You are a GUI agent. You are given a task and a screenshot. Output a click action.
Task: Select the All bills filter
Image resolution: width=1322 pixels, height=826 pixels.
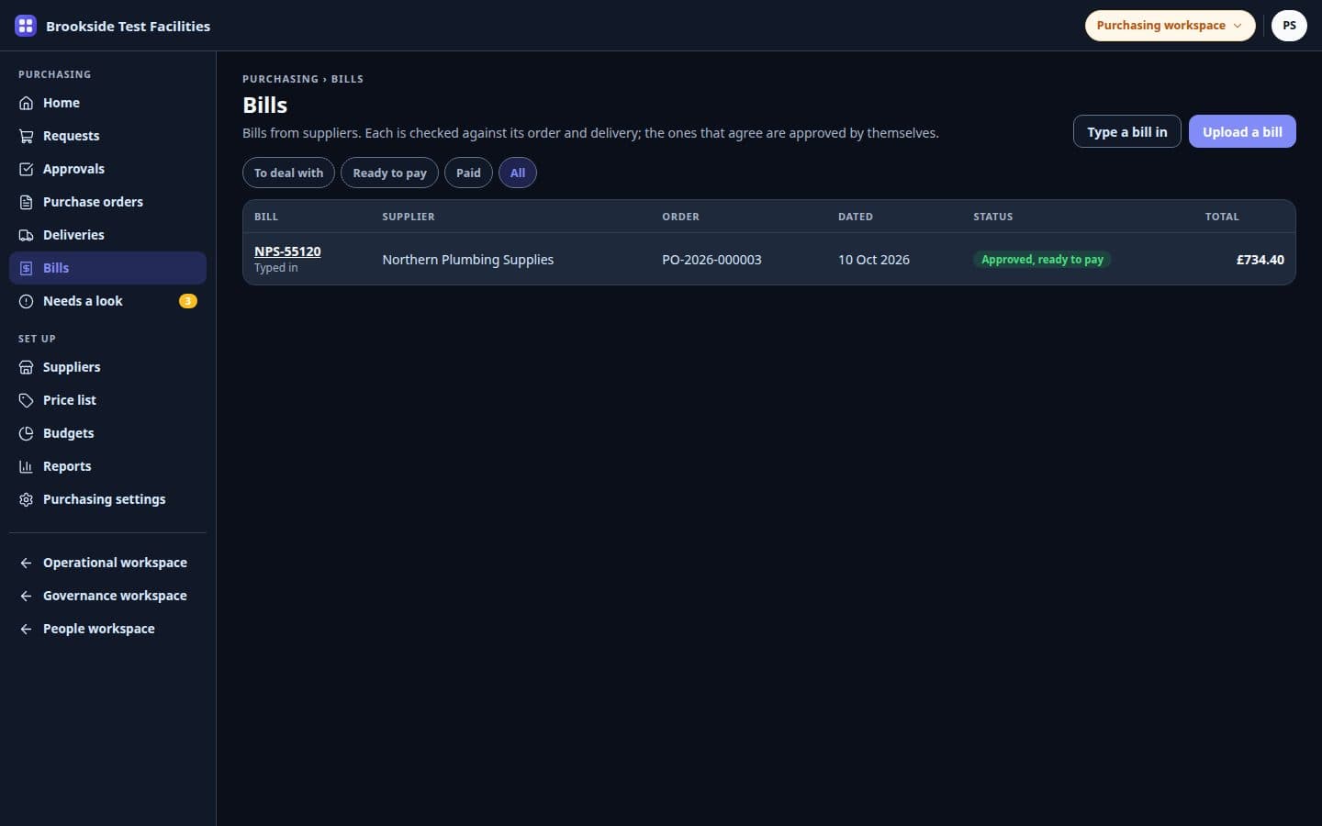coord(518,173)
